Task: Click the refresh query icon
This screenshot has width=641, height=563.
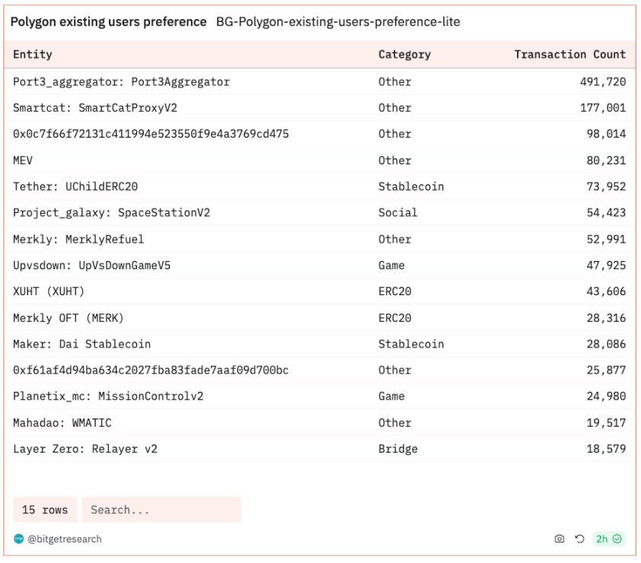Action: click(x=578, y=539)
